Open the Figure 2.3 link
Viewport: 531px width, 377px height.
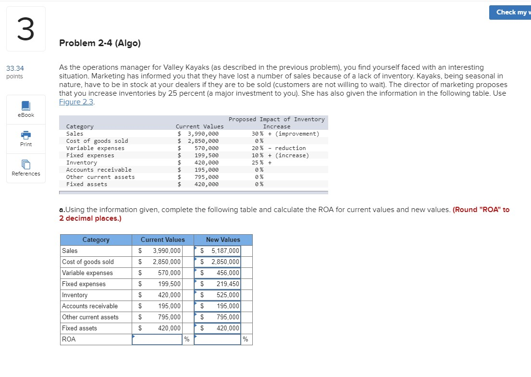click(x=76, y=101)
